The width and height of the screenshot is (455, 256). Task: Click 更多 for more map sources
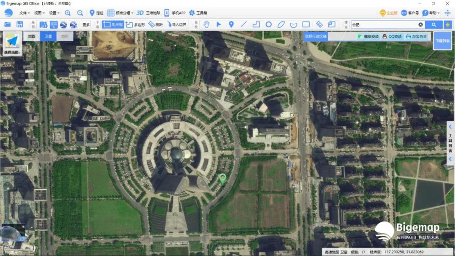(x=86, y=25)
